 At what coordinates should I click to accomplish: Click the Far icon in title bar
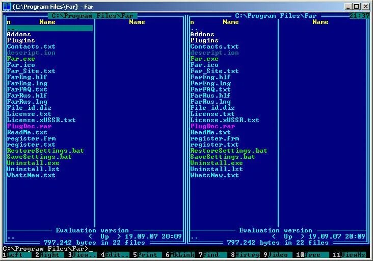point(7,7)
